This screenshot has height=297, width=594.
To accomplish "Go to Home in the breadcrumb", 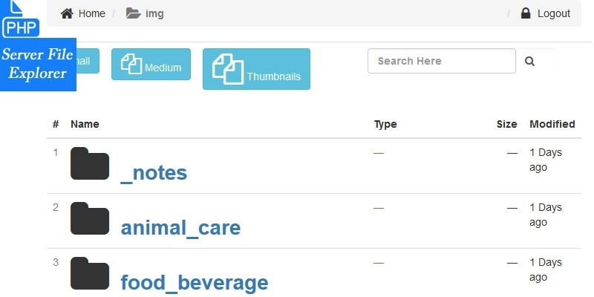I will coord(91,13).
